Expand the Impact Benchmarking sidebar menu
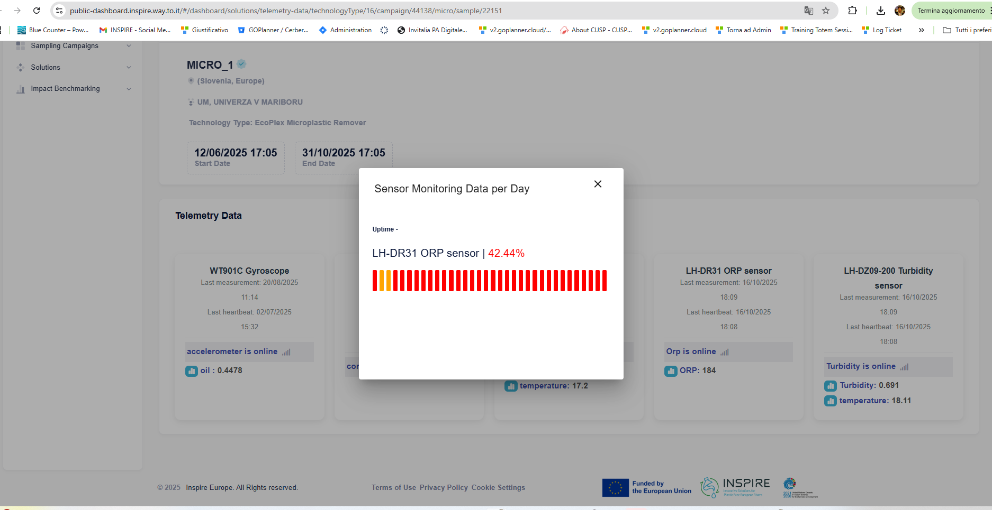The image size is (992, 510). pyautogui.click(x=73, y=89)
